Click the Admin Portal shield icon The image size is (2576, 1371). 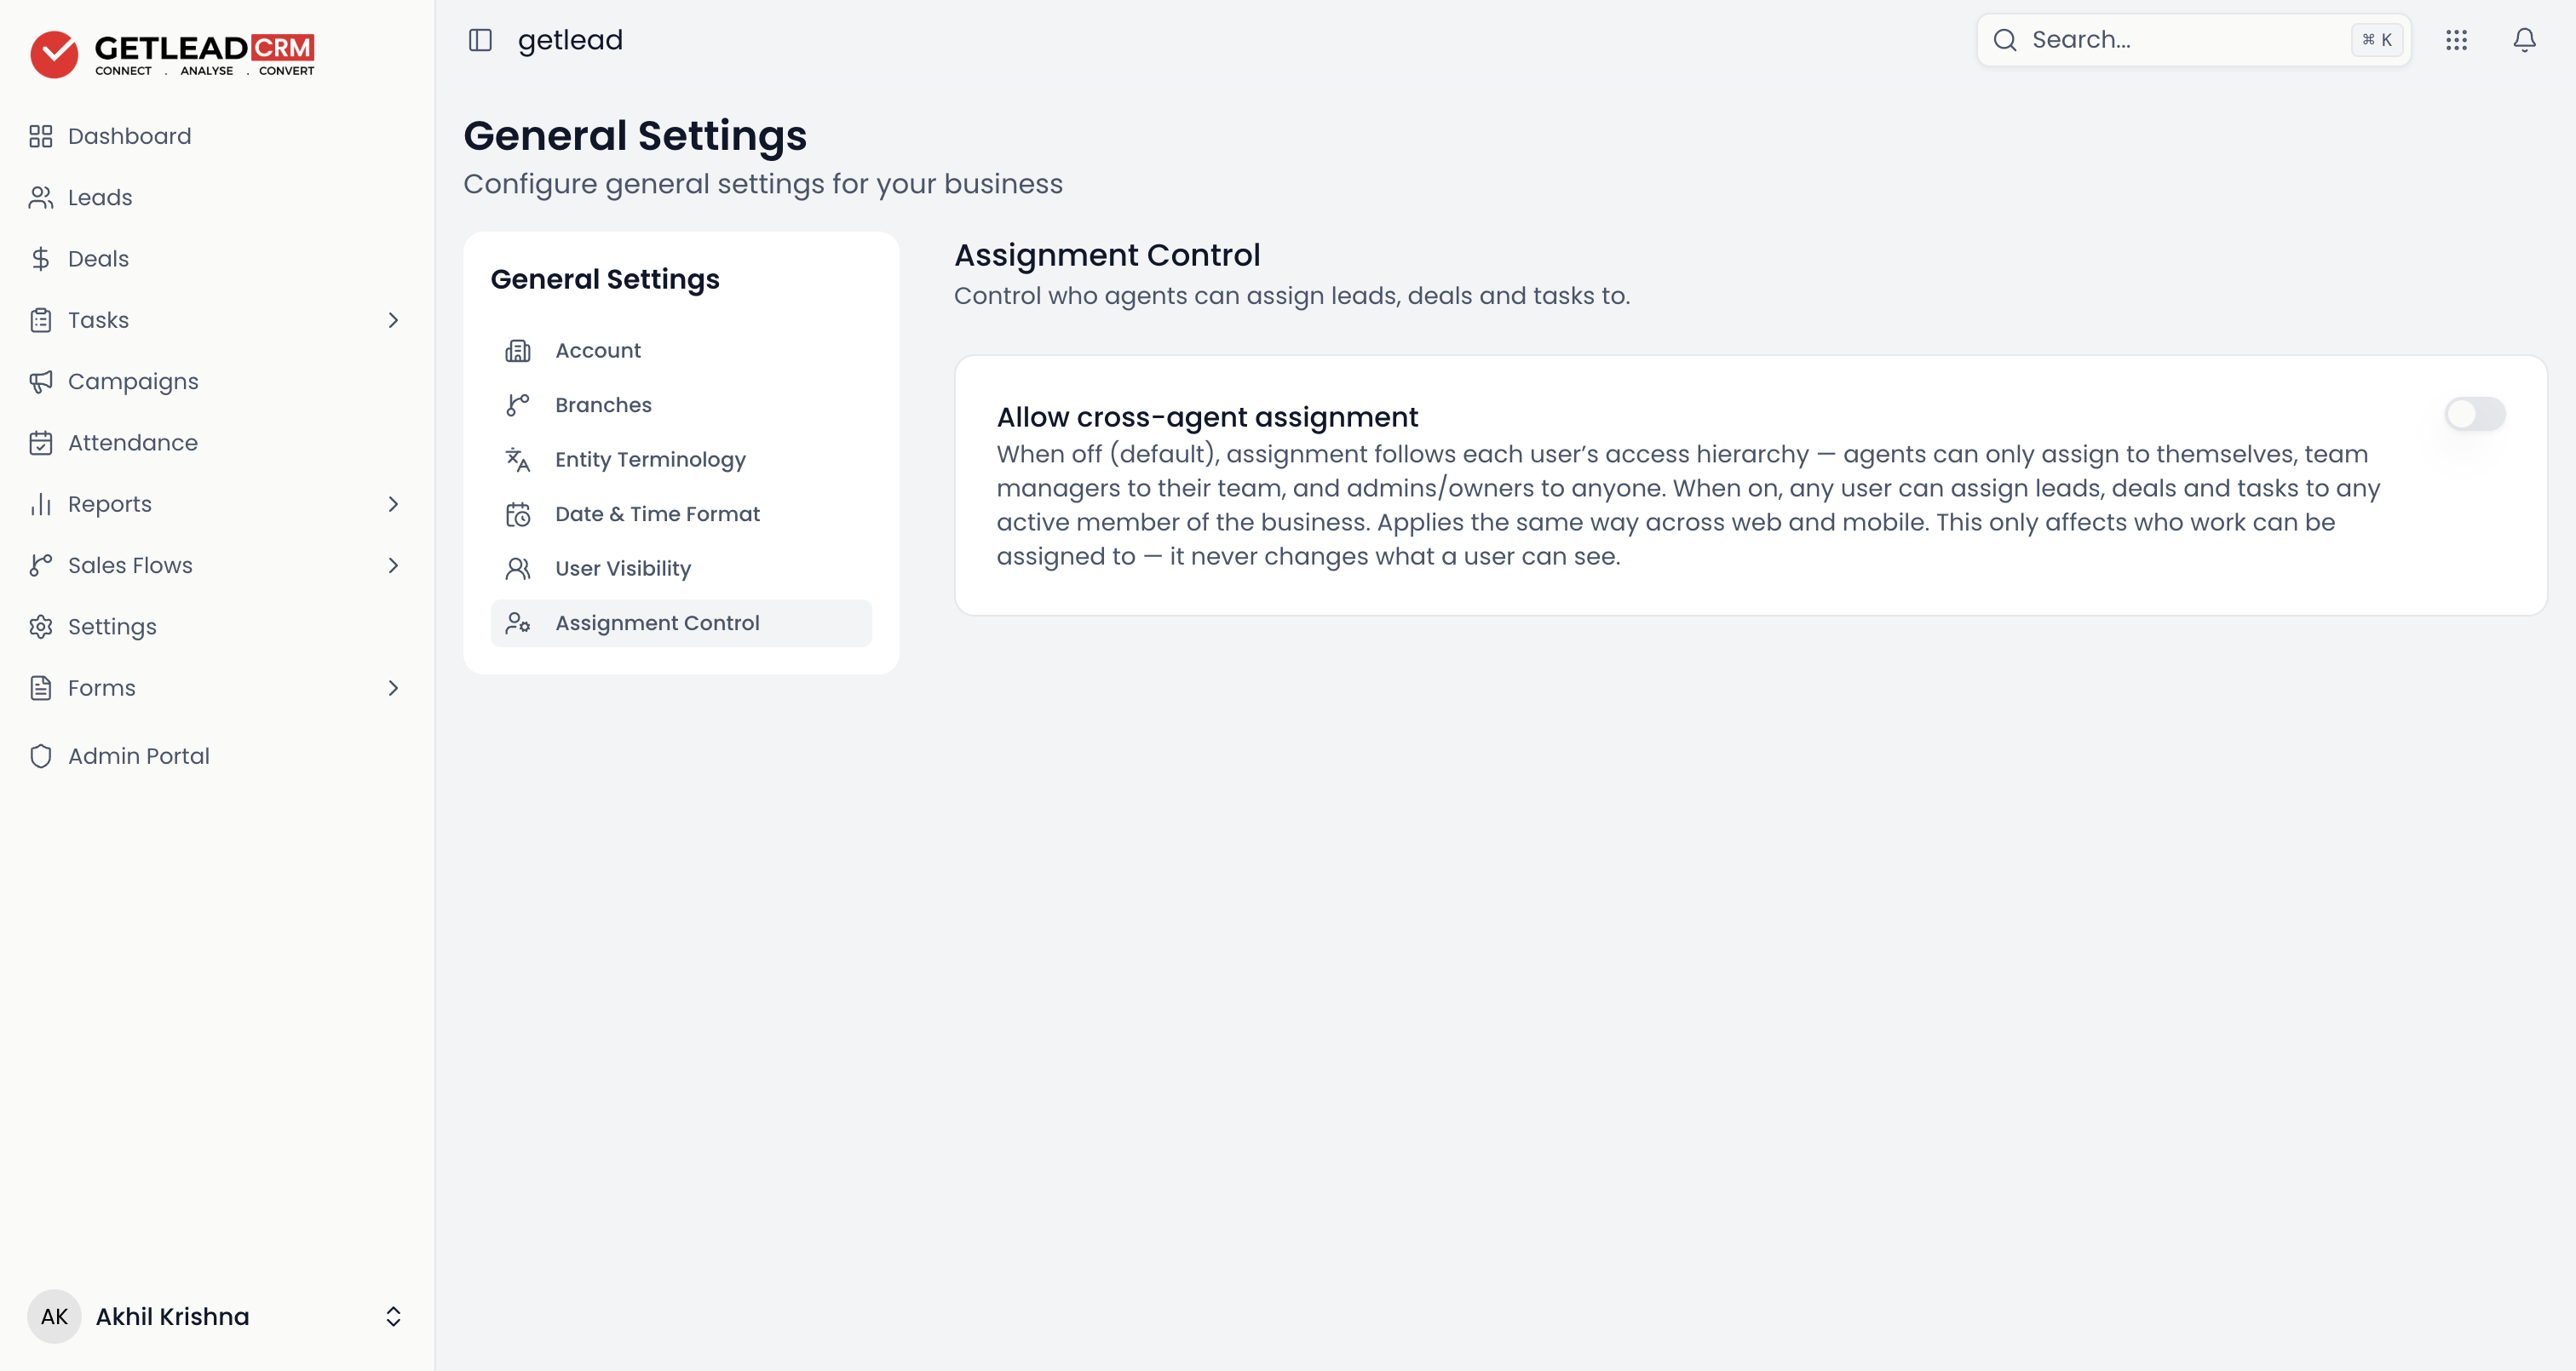(x=41, y=756)
